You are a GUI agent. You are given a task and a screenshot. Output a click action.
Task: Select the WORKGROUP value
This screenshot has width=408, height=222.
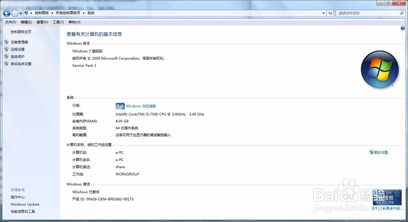[x=127, y=174]
